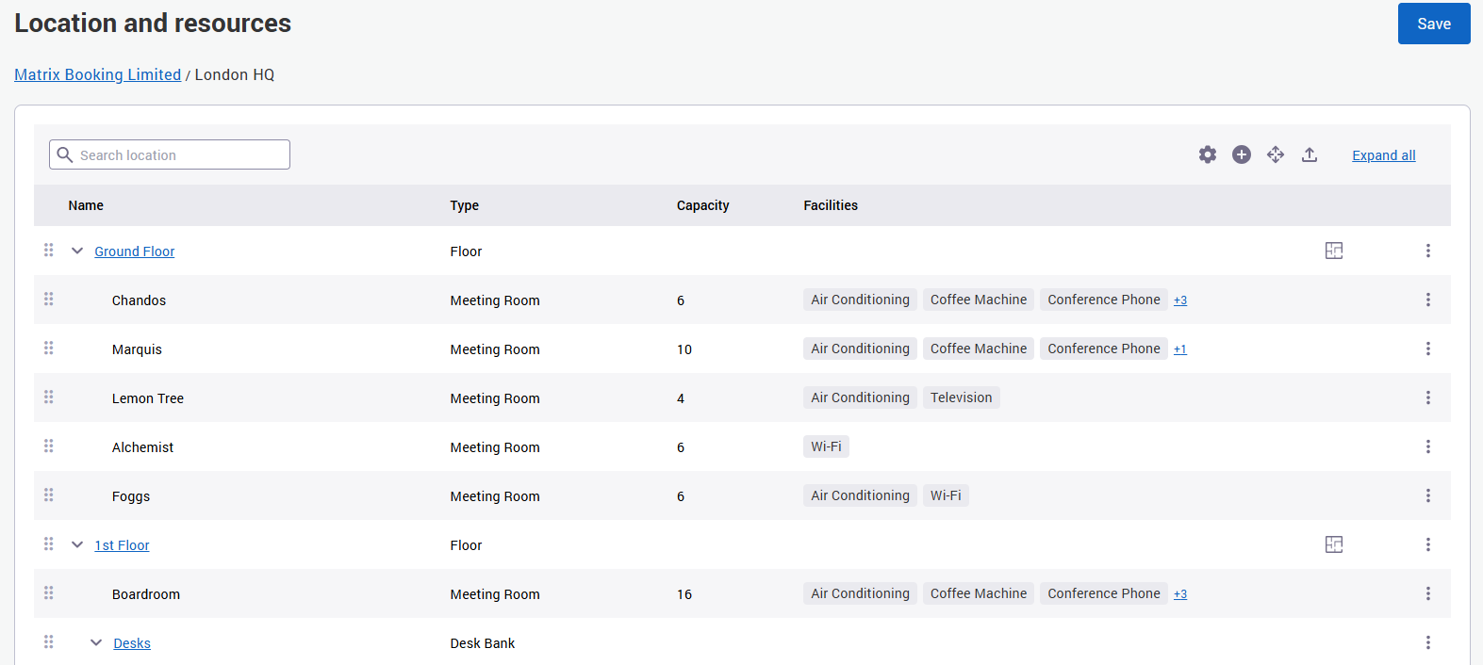The height and width of the screenshot is (665, 1483).
Task: Show +3 more facilities for Chandos
Action: [1180, 300]
